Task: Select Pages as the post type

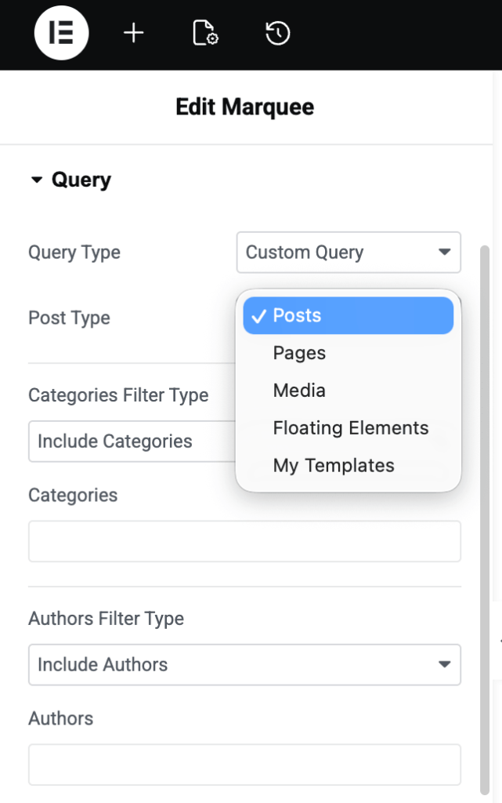Action: (x=299, y=353)
